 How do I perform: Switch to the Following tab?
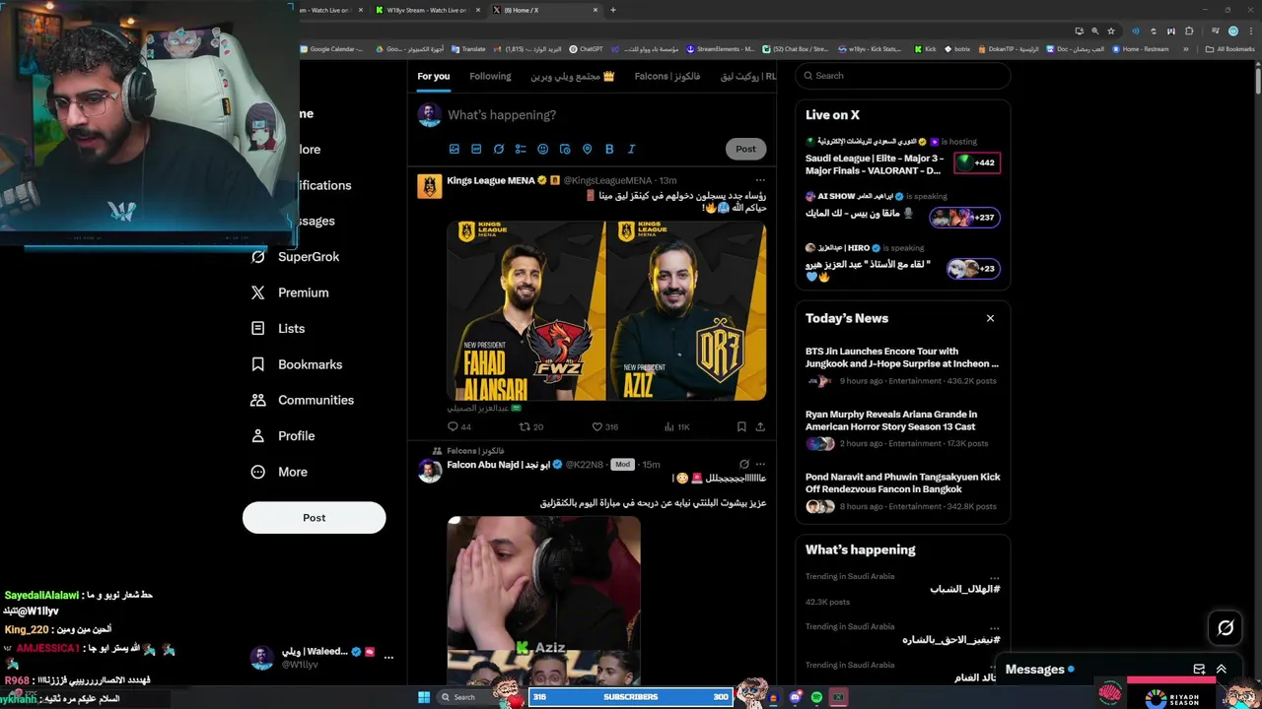click(x=490, y=76)
